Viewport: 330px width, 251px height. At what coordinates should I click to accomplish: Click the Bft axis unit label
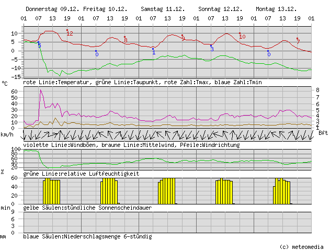click(323, 133)
